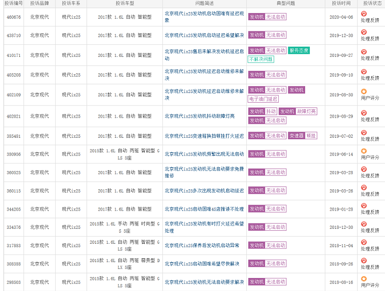Click complaint number 385481

(13, 136)
